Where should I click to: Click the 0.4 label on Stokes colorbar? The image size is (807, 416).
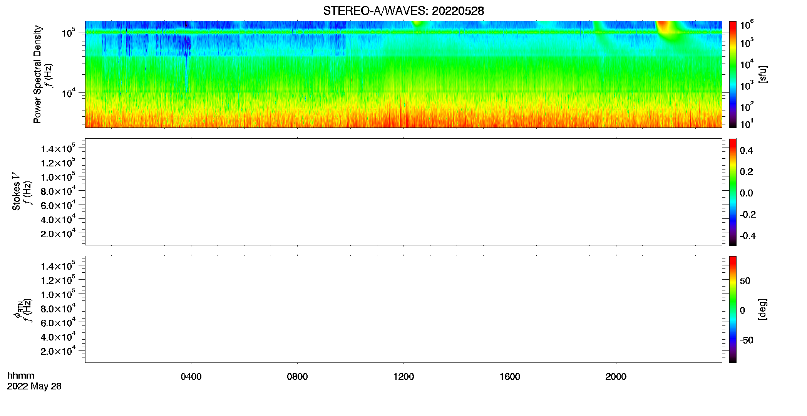746,151
